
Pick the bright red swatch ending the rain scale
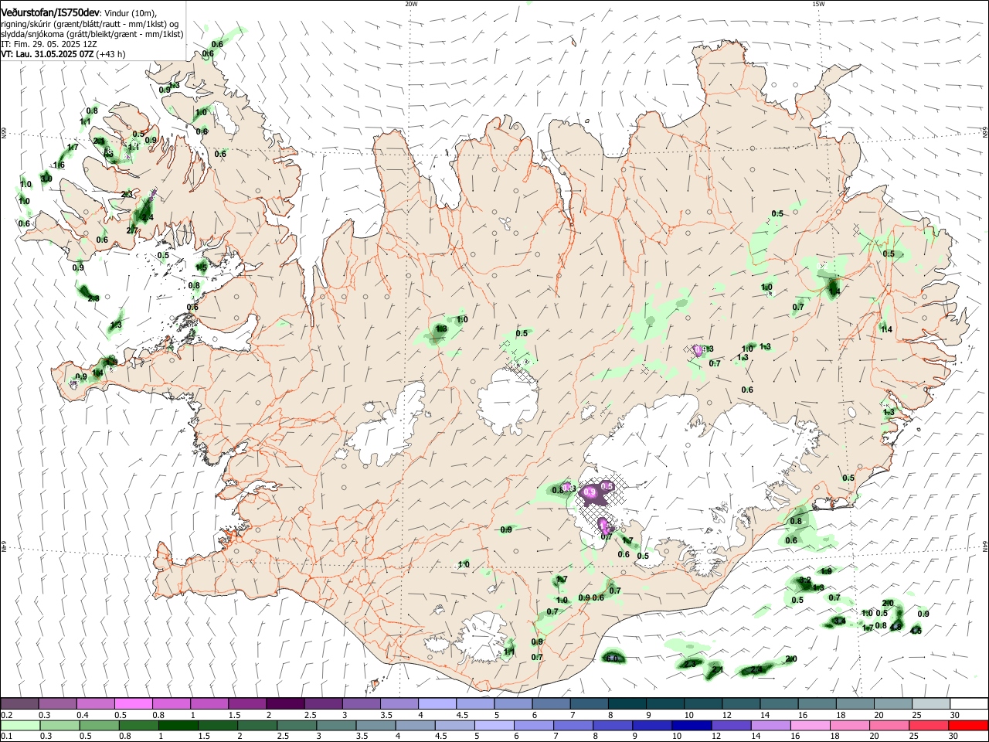click(968, 725)
